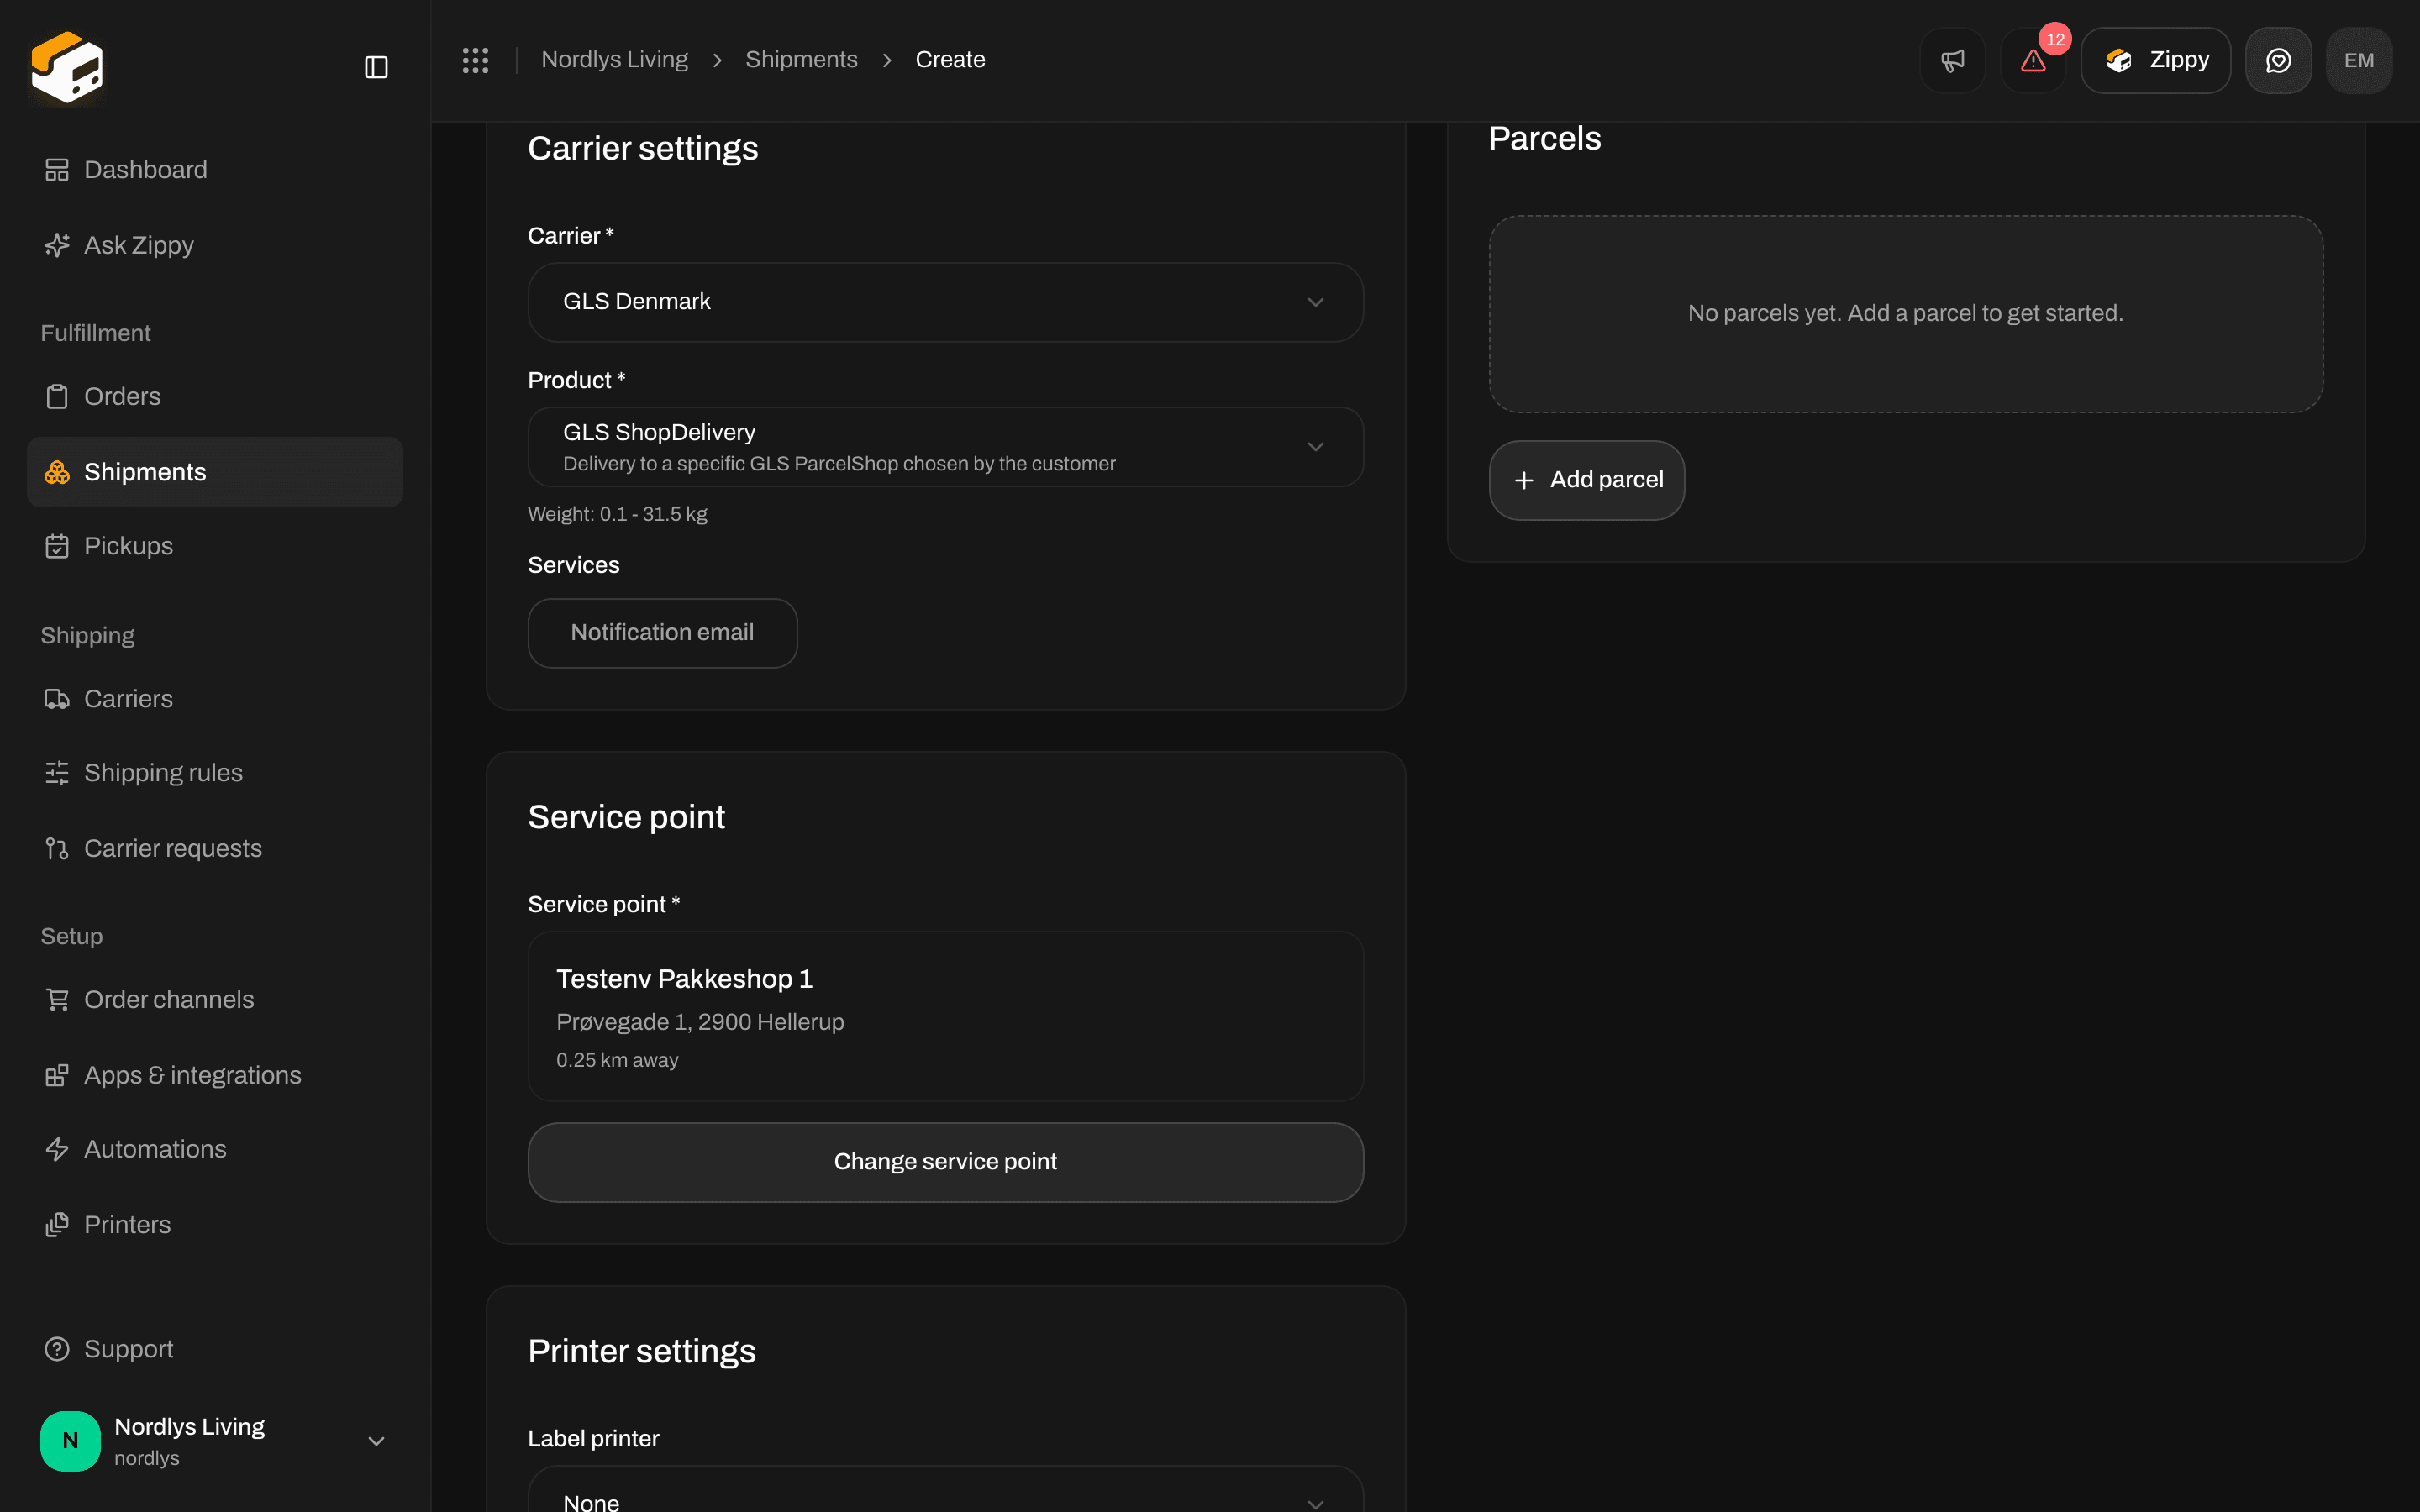Open the Zippy assistant button
2420x1512 pixels.
[x=2155, y=60]
